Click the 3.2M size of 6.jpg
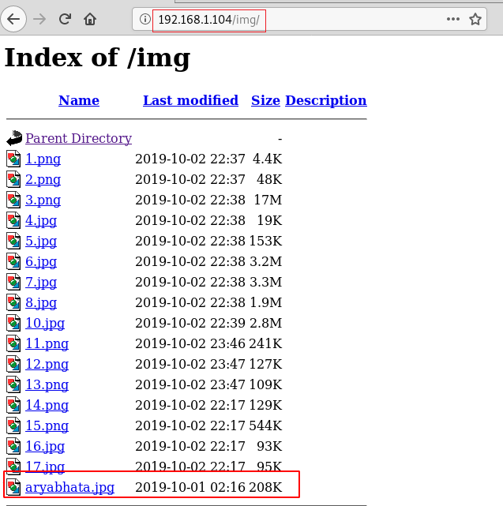Viewport: 503px width, 506px height. click(265, 262)
